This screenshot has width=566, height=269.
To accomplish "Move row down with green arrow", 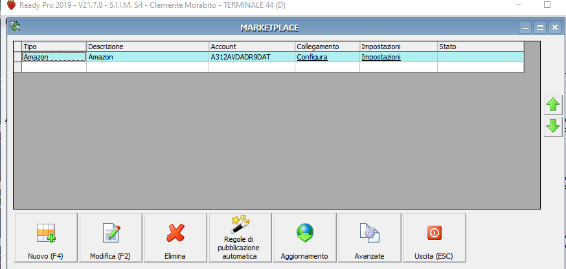I will (x=553, y=127).
